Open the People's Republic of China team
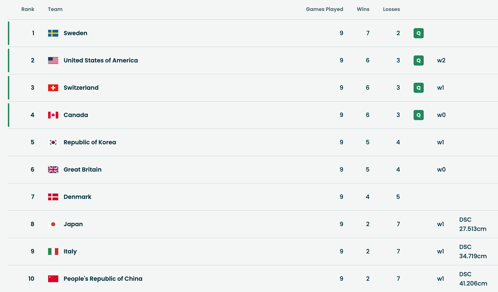498x292 pixels. 103,279
